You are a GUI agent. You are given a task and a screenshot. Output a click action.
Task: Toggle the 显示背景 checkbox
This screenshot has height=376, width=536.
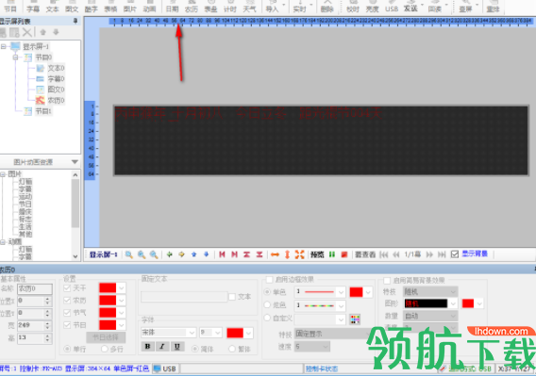(x=455, y=254)
